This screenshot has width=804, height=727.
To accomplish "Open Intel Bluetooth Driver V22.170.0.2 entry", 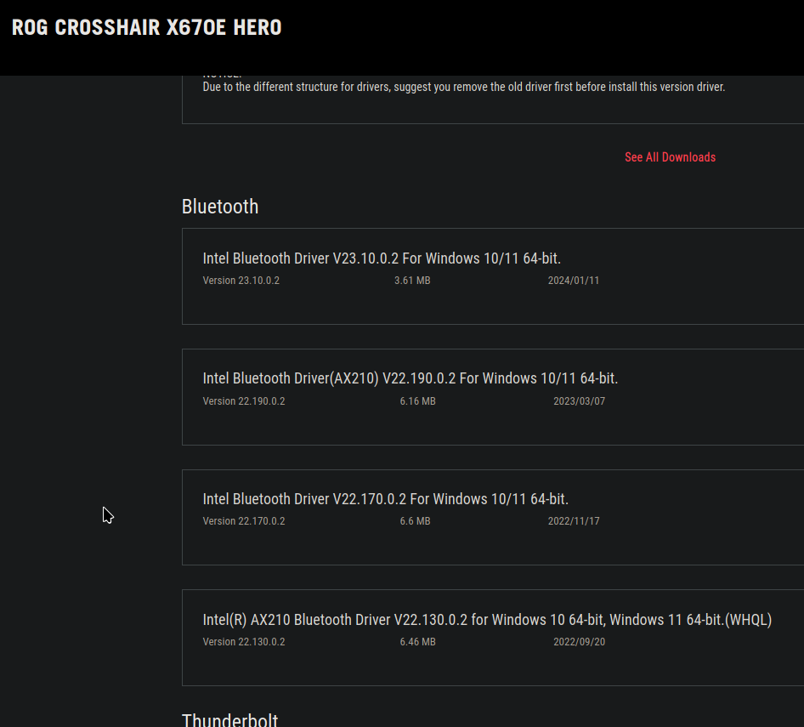I will tap(386, 499).
